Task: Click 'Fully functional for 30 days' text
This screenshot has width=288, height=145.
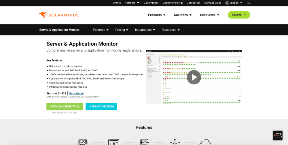Action: pos(65,113)
